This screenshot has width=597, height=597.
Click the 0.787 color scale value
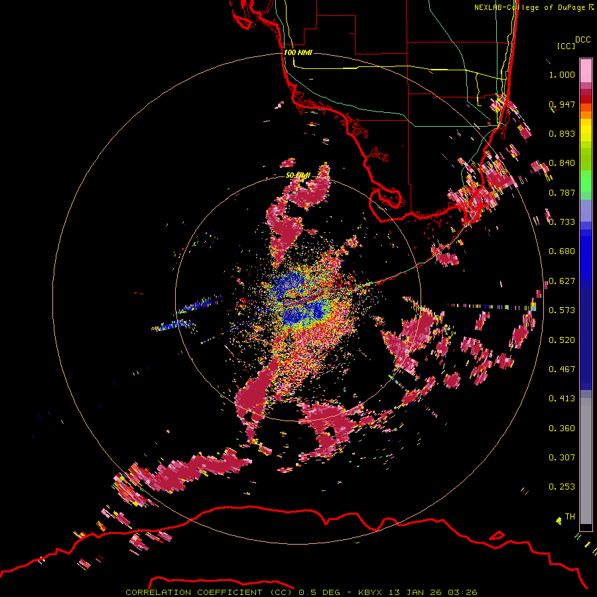(562, 192)
